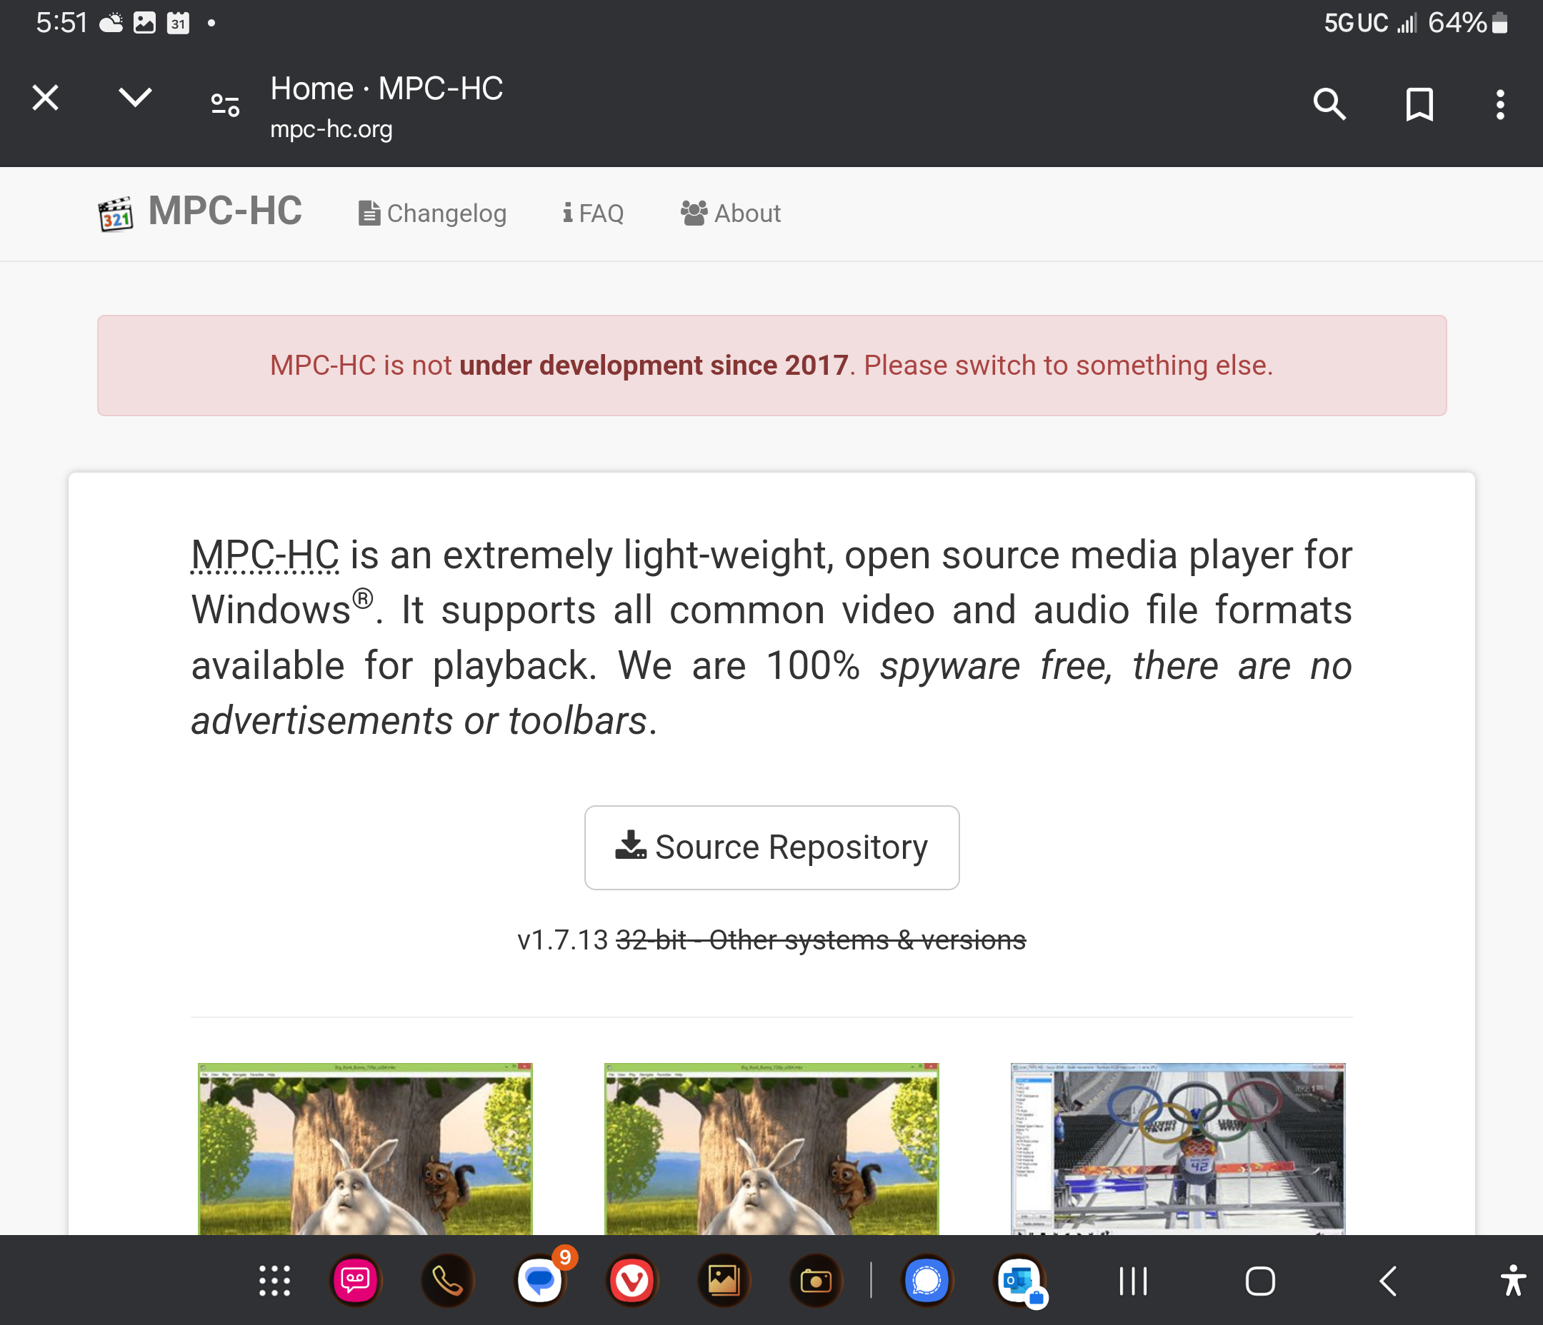1543x1325 pixels.
Task: Click the MPC-HC clapperboard logo
Action: pyautogui.click(x=116, y=213)
